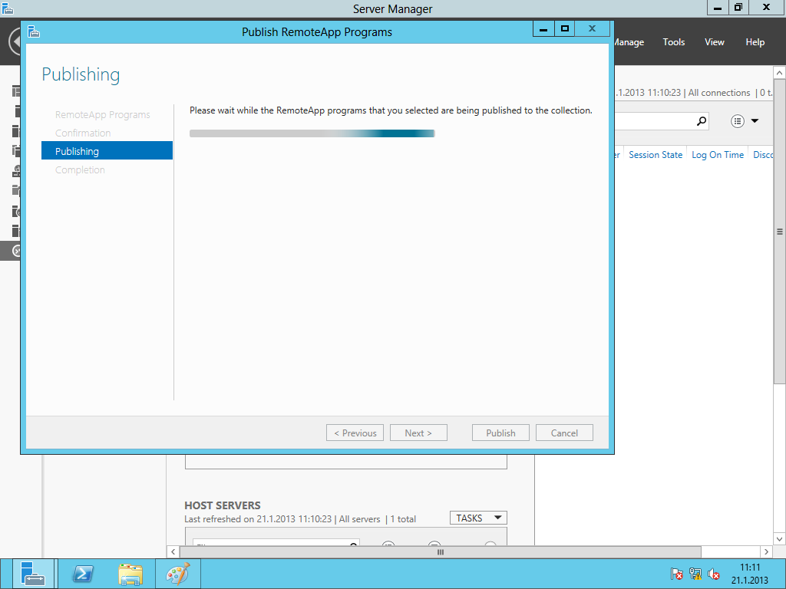The width and height of the screenshot is (786, 589).
Task: Click the muted speaker tray icon
Action: (x=714, y=574)
